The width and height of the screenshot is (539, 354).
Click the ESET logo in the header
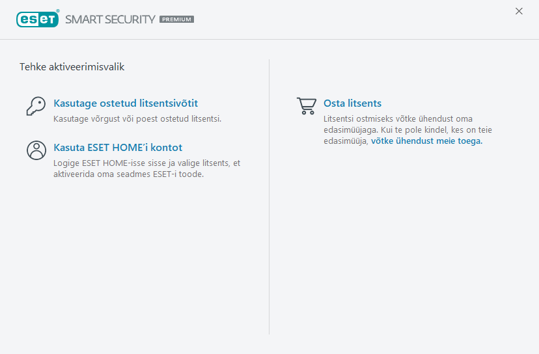pyautogui.click(x=36, y=19)
